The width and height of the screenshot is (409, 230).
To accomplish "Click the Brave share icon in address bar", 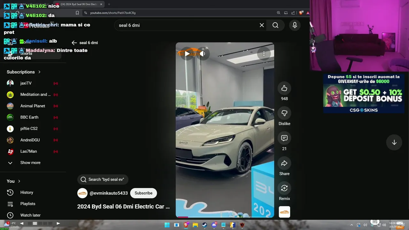I will (x=293, y=13).
